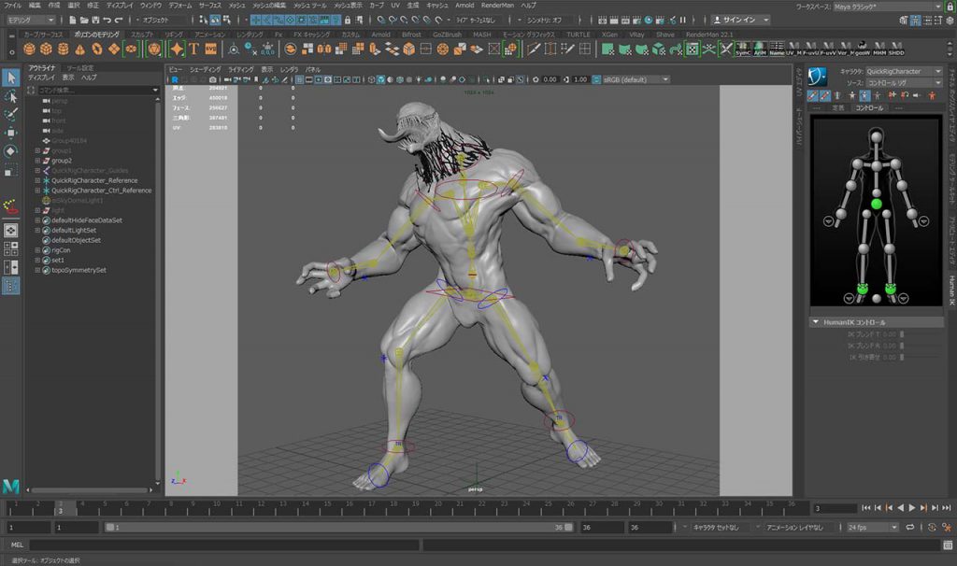Select the Rotate tool in the toolbox
The image size is (957, 566).
coord(10,150)
